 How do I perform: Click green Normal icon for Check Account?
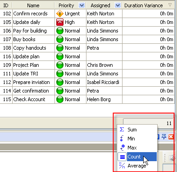(x=60, y=99)
